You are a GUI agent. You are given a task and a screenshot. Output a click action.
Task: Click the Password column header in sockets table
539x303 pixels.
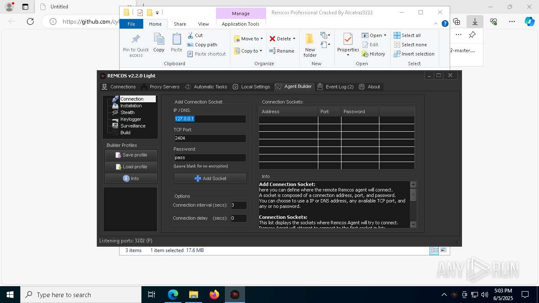[x=360, y=112]
